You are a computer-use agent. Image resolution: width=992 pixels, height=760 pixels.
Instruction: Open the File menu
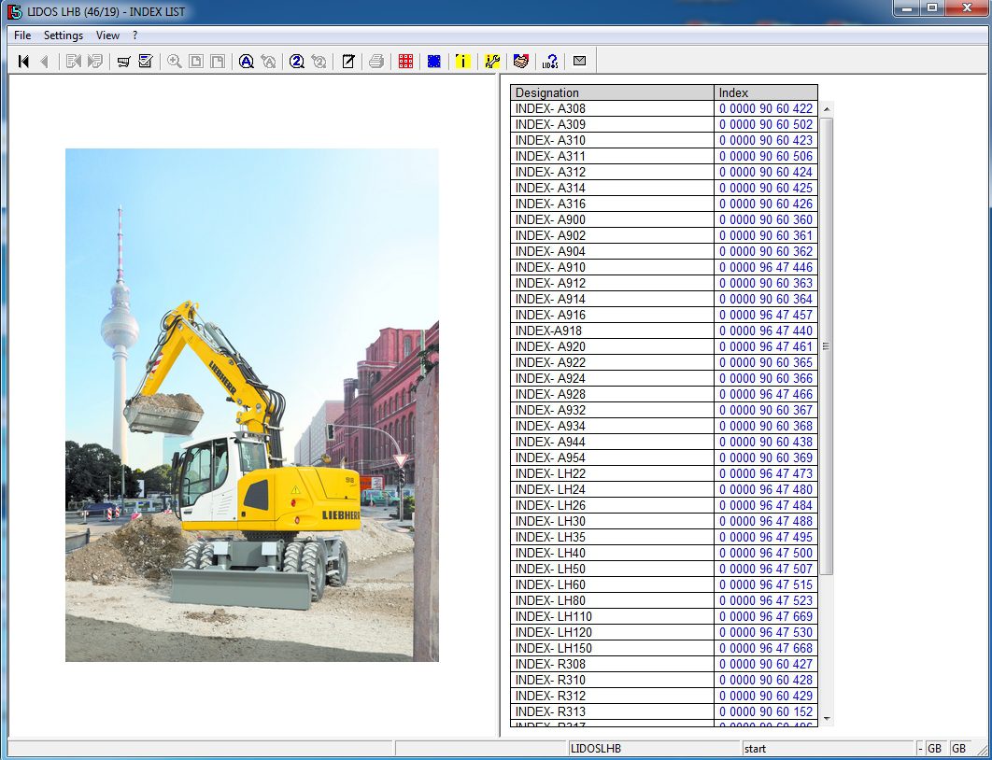click(22, 35)
